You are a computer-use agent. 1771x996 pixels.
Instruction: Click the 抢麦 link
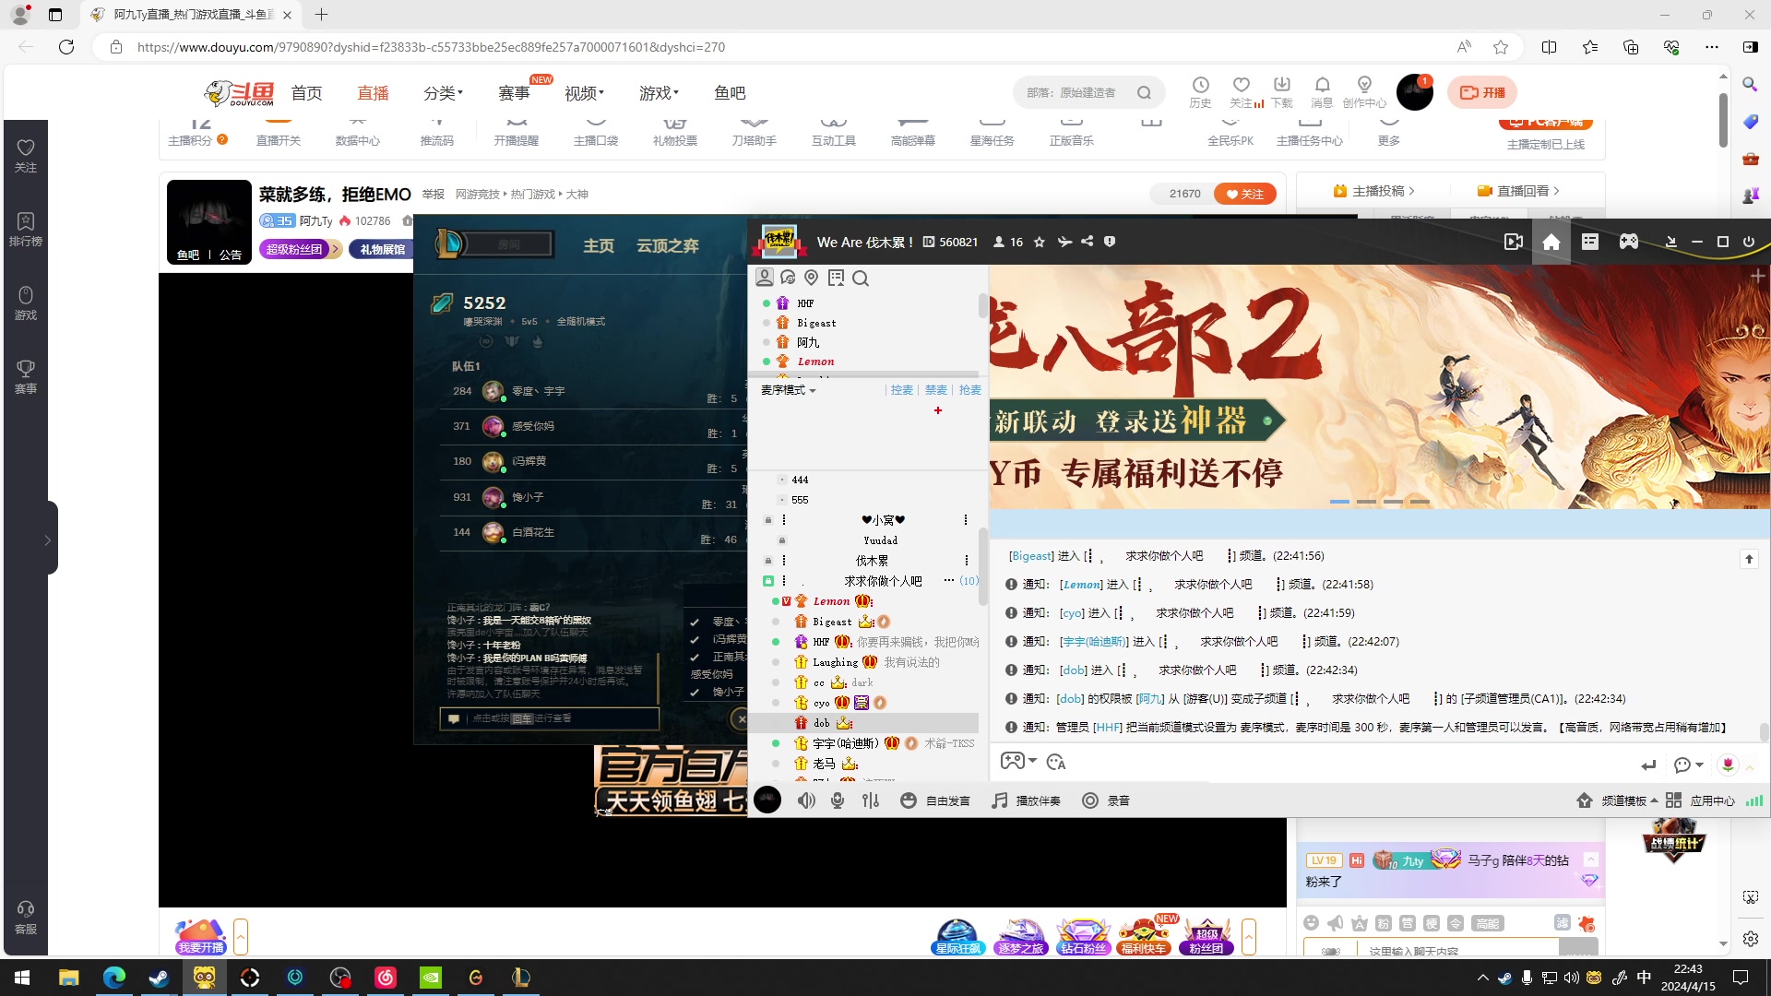tap(970, 390)
